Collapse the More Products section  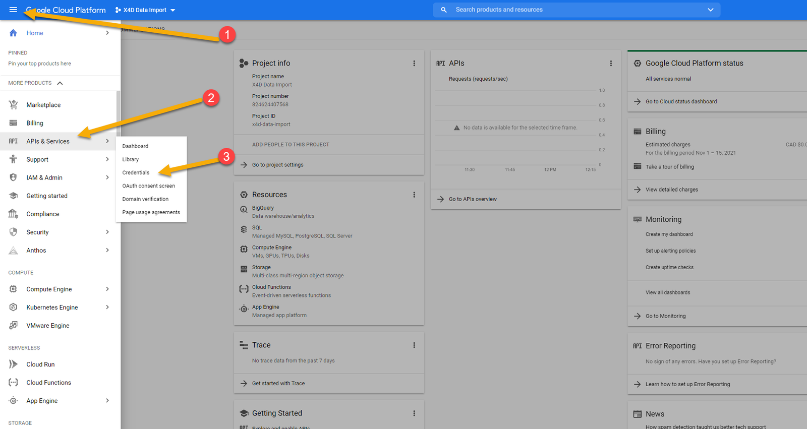coord(60,83)
